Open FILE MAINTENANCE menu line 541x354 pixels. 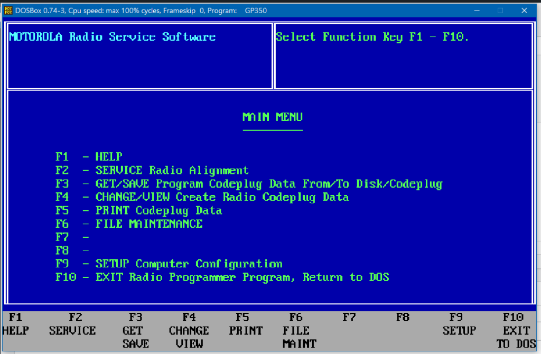pyautogui.click(x=129, y=224)
